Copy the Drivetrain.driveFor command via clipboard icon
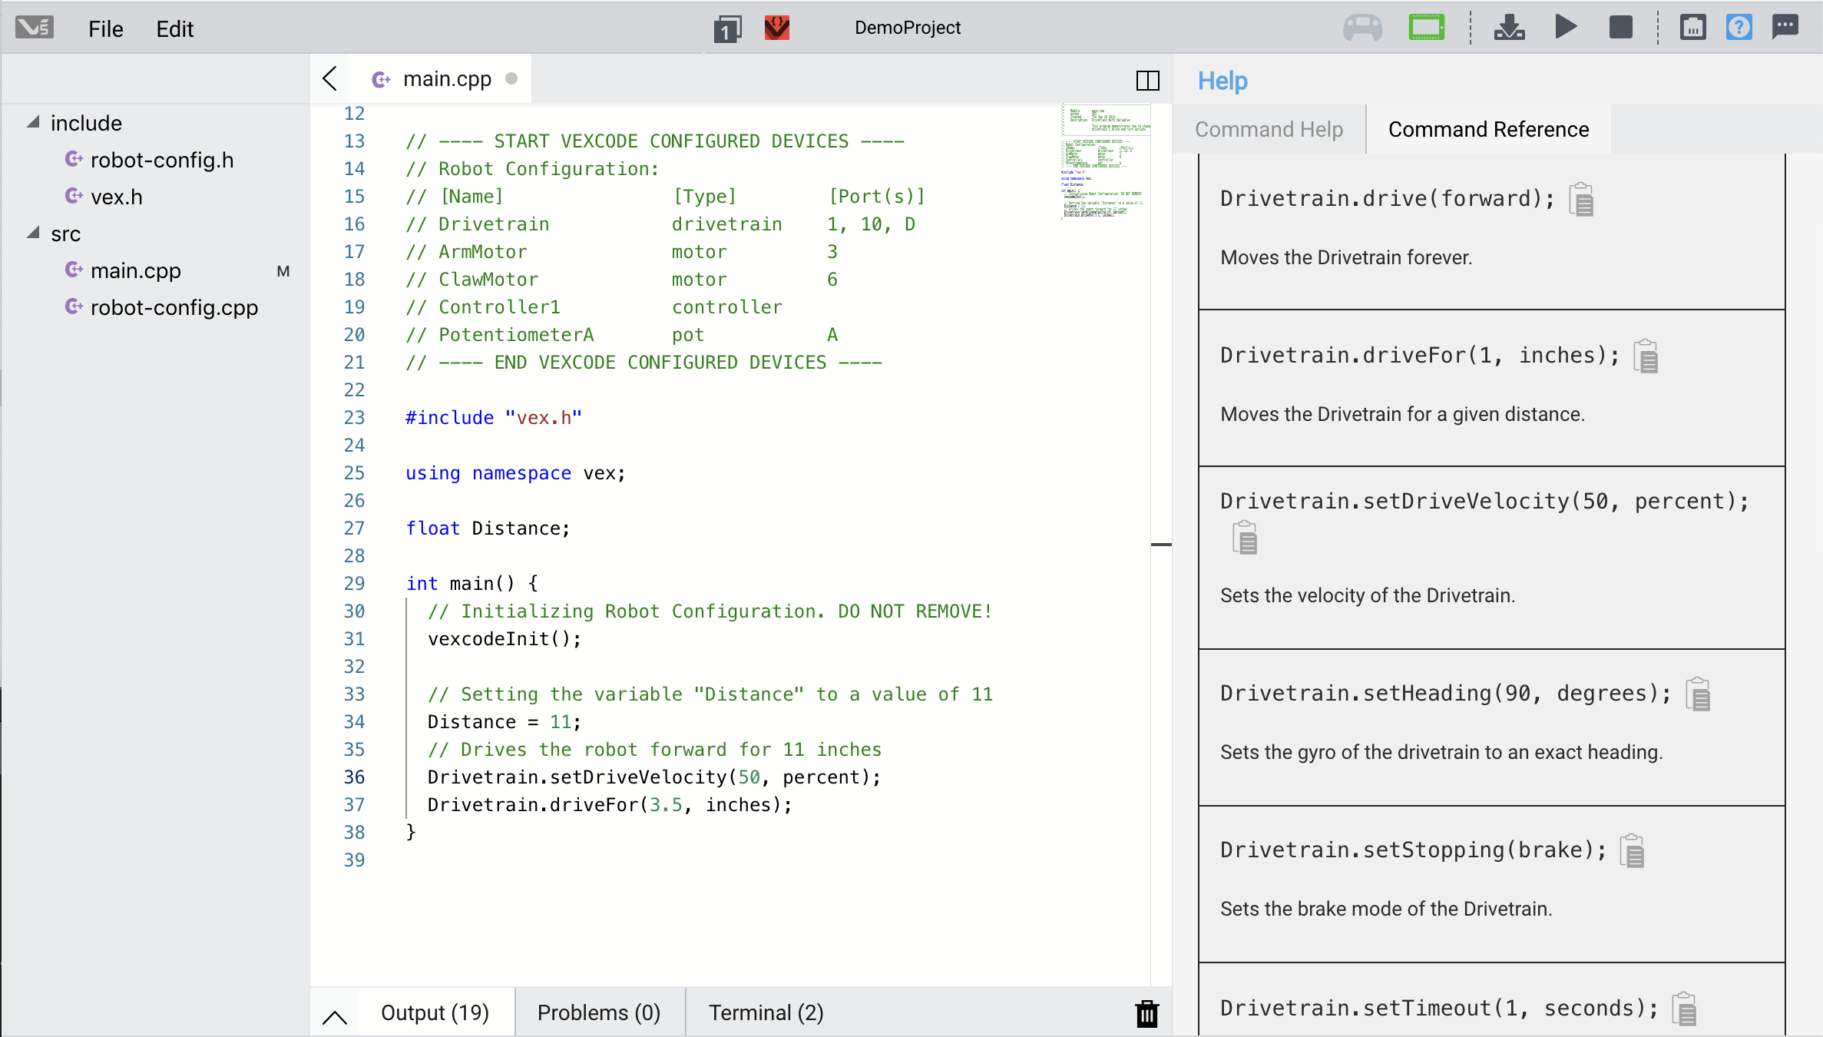This screenshot has height=1037, width=1823. [1646, 356]
